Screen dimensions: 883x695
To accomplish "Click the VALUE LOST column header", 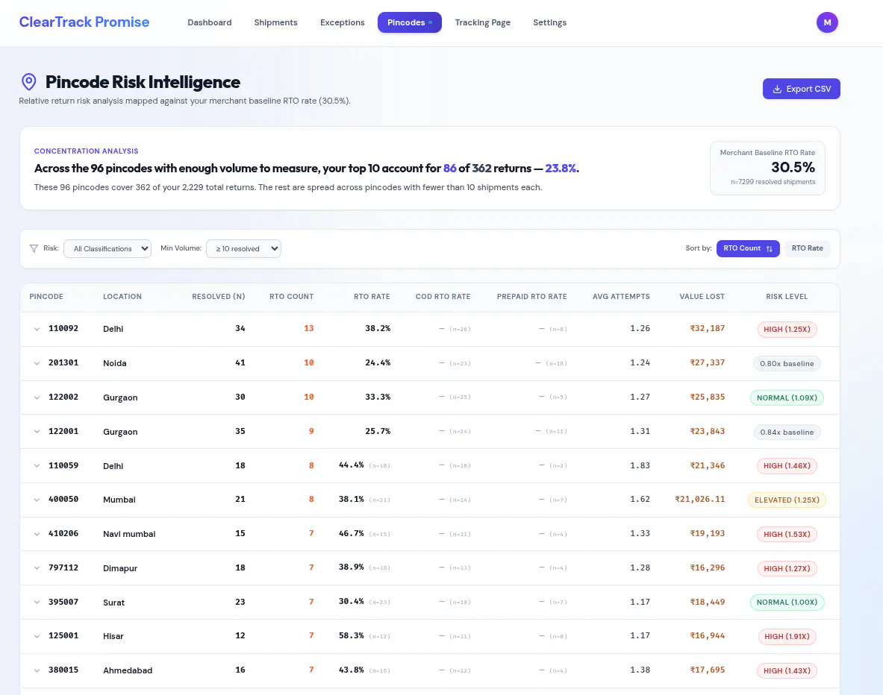I will coord(702,297).
